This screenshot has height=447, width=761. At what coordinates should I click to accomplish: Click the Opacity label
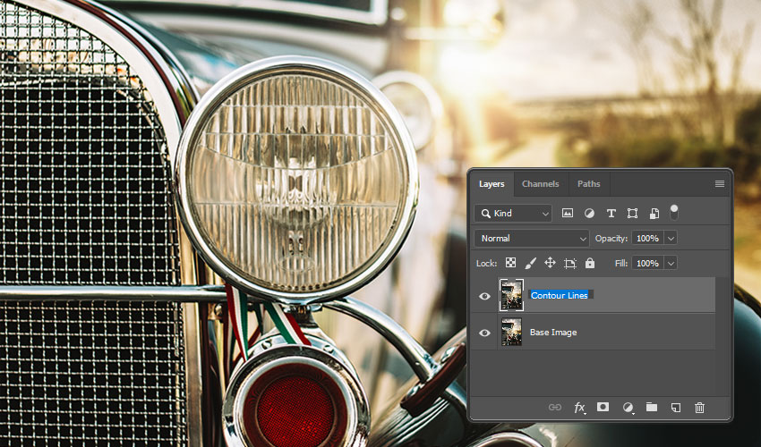click(x=611, y=239)
